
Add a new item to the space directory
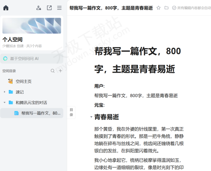point(60,71)
